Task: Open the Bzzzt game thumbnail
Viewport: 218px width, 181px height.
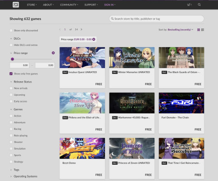Action: [82, 148]
